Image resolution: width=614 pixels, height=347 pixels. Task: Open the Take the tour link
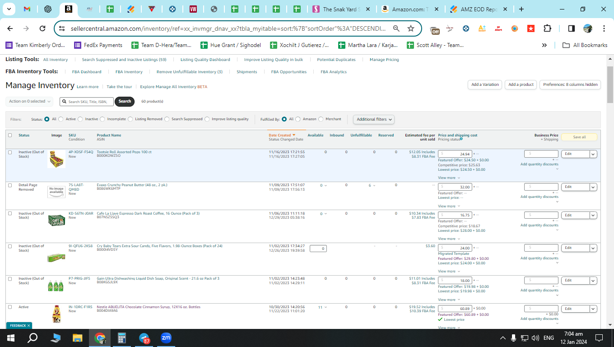(x=119, y=87)
